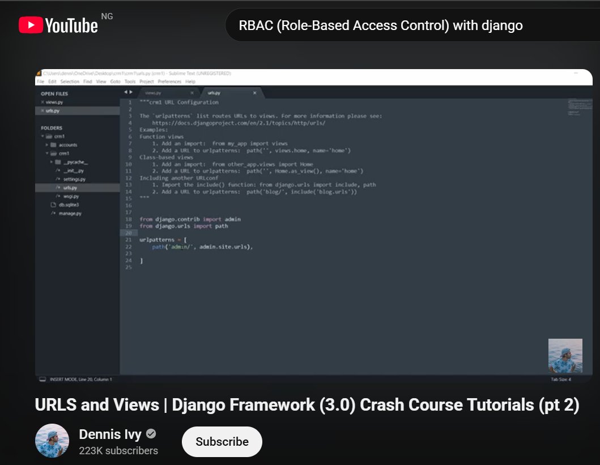The width and height of the screenshot is (600, 465).
Task: Close views.py under OPEN FILES
Action: pos(42,102)
